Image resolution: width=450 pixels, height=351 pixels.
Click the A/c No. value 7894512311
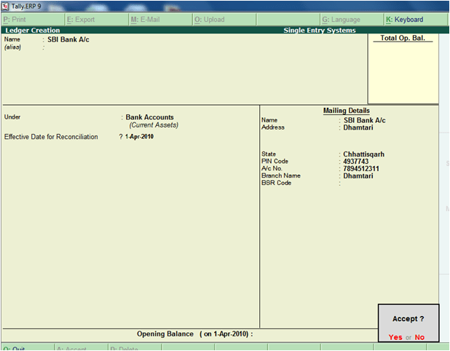(361, 169)
